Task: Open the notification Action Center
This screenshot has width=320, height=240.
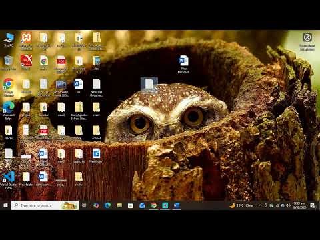Action: (x=313, y=205)
